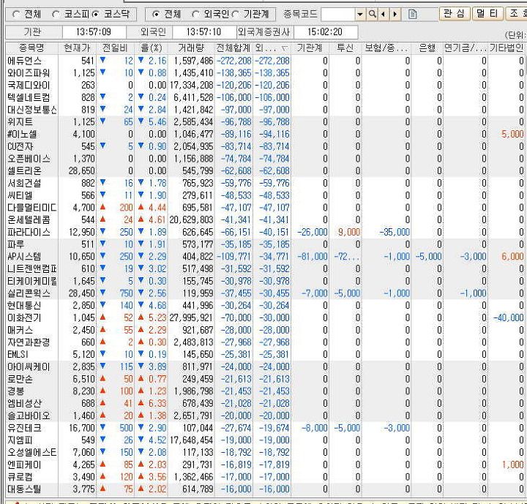
Task: Select the 파라다이스 stock row
Action: pos(266,232)
